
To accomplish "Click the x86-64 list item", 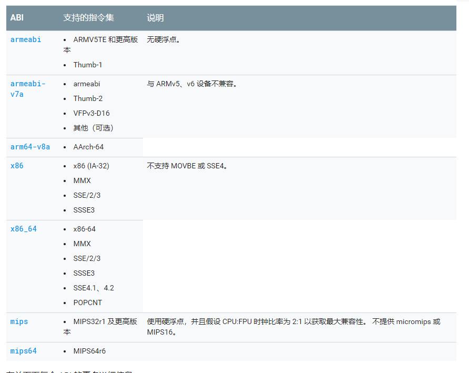I will coord(84,229).
